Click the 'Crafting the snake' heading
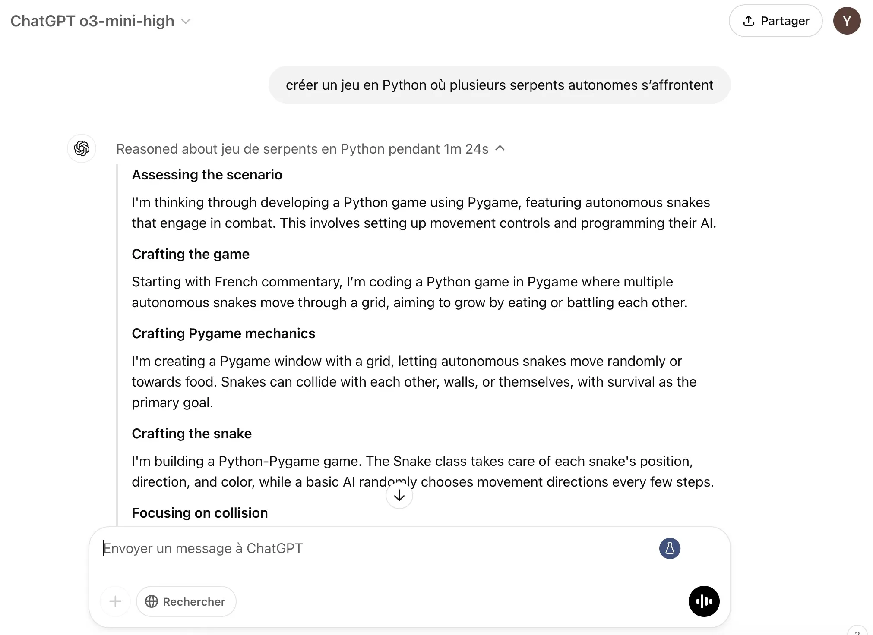This screenshot has height=635, width=873. [191, 434]
